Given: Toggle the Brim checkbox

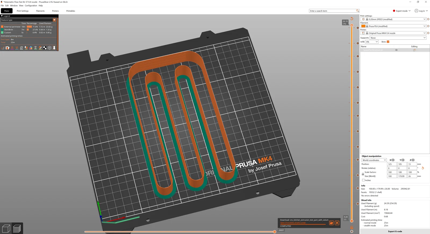Looking at the screenshot, I should point(388,42).
